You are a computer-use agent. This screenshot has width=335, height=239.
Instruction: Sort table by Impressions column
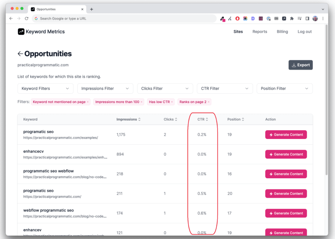tap(128, 119)
